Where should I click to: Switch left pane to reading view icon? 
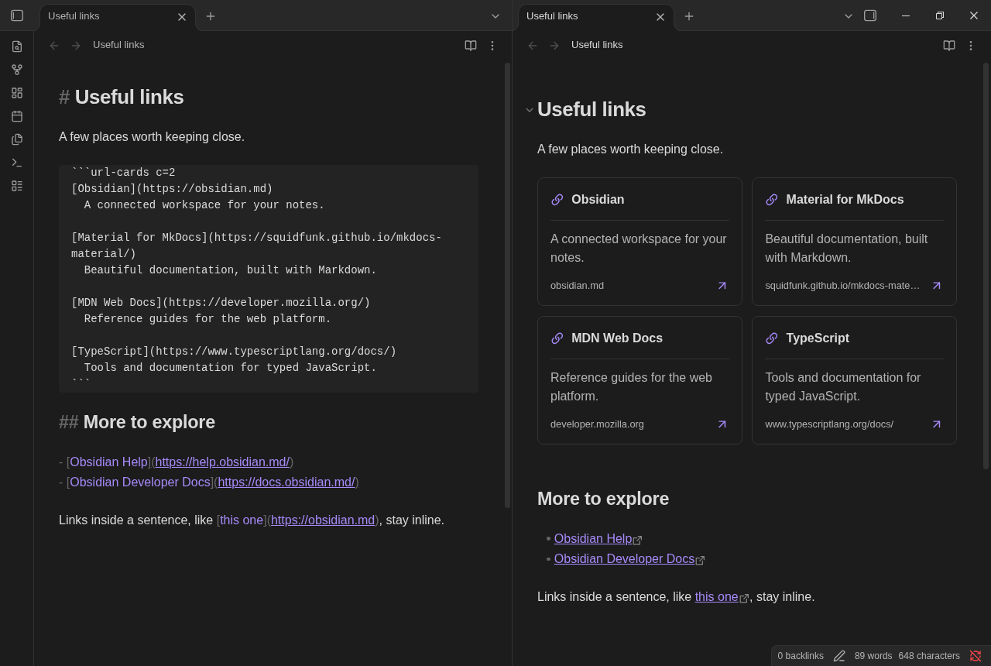(471, 46)
